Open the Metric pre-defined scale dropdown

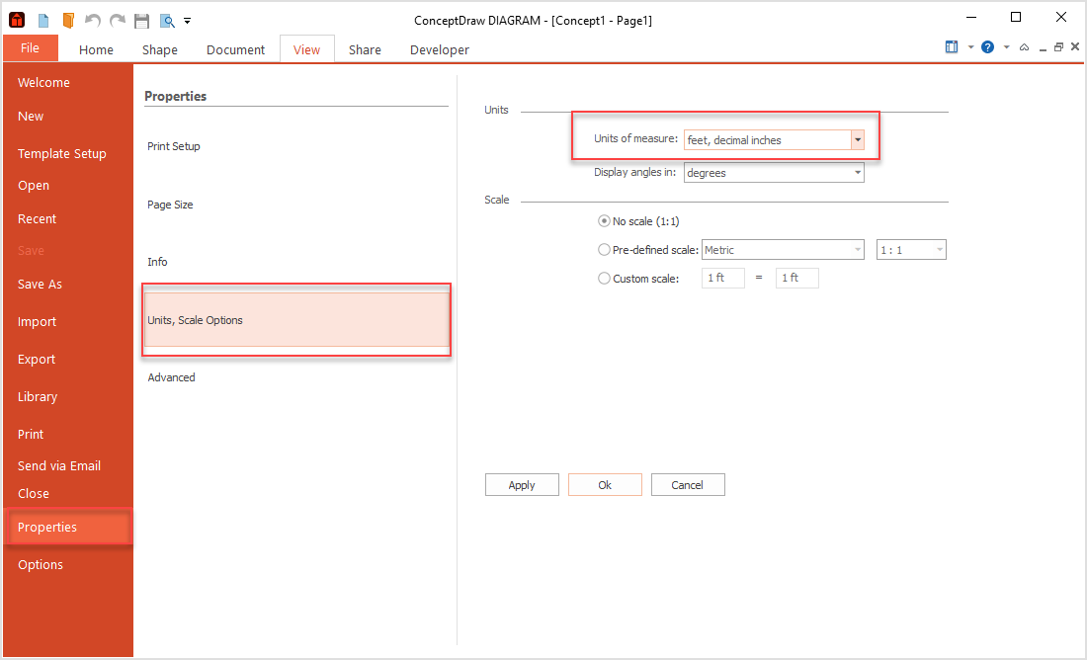pos(783,250)
